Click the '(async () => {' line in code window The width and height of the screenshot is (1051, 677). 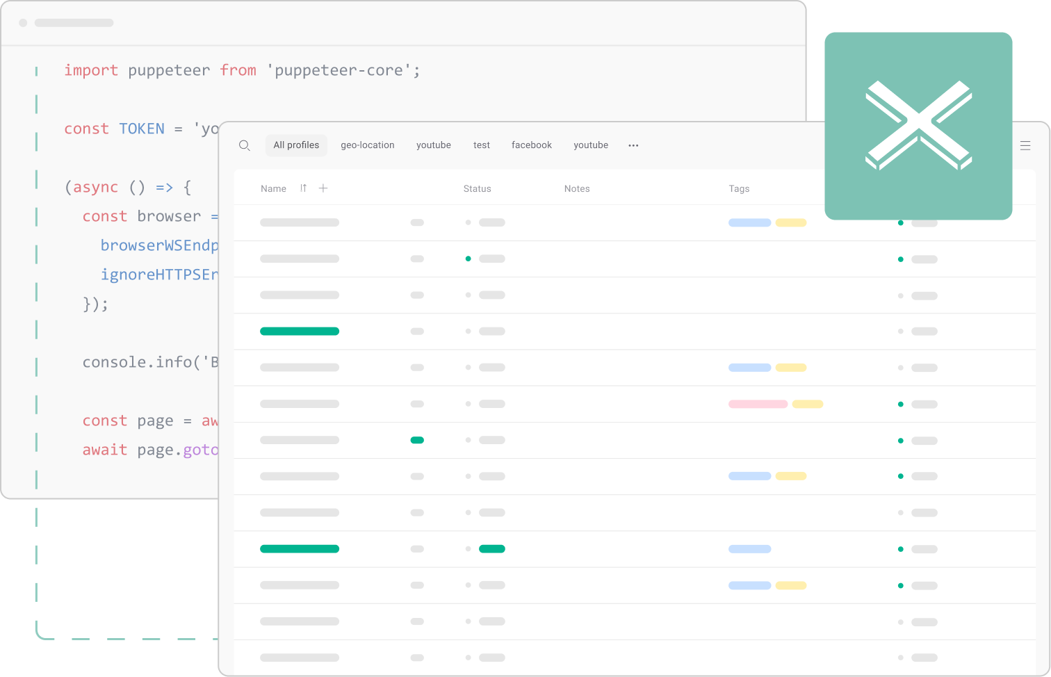[x=128, y=187]
